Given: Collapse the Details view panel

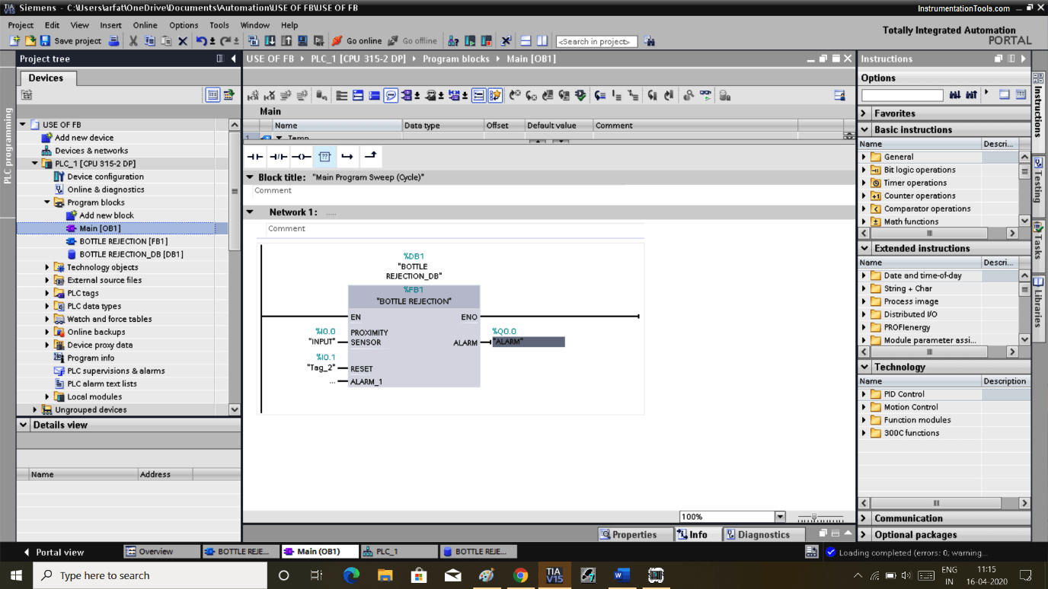Looking at the screenshot, I should (x=24, y=425).
